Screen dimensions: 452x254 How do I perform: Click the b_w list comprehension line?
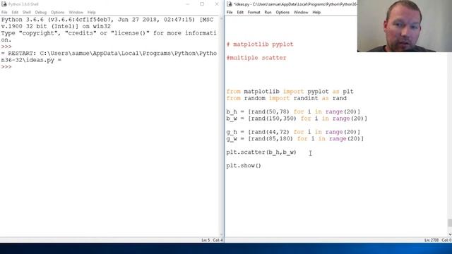[x=297, y=119]
